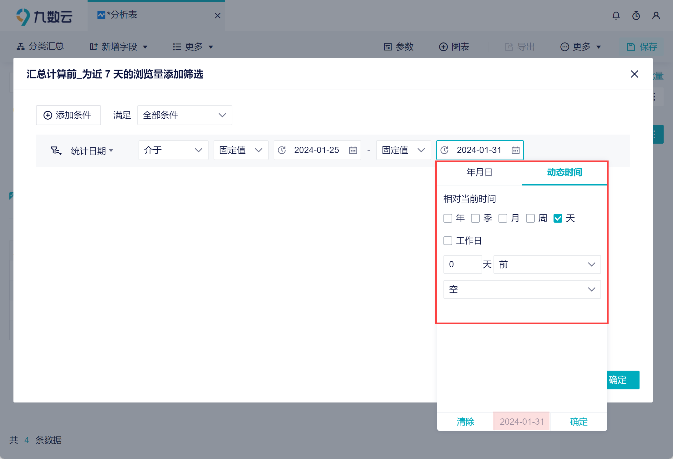The image size is (673, 459).
Task: Enable the 工作日 checkbox
Action: [448, 241]
